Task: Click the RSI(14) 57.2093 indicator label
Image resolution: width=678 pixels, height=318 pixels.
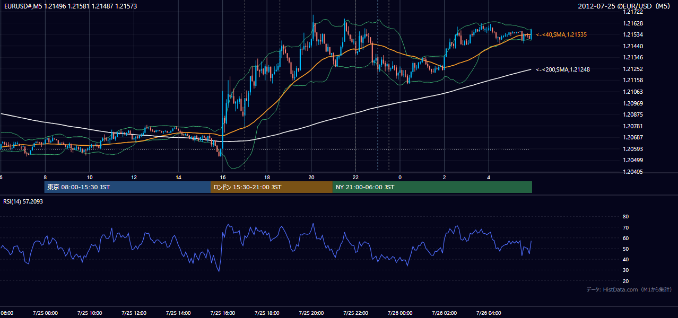Action: 23,201
